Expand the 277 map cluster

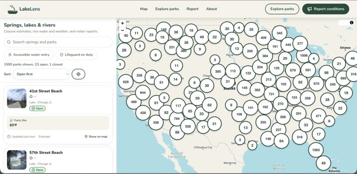coord(300,43)
